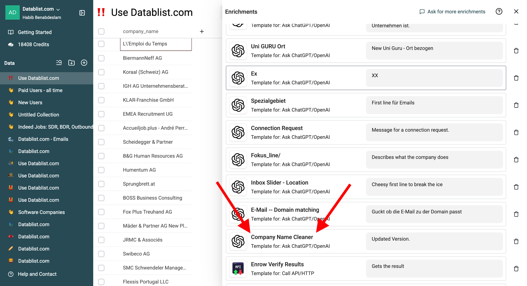Delete the Uni GURU Ort enrichment

pyautogui.click(x=516, y=51)
